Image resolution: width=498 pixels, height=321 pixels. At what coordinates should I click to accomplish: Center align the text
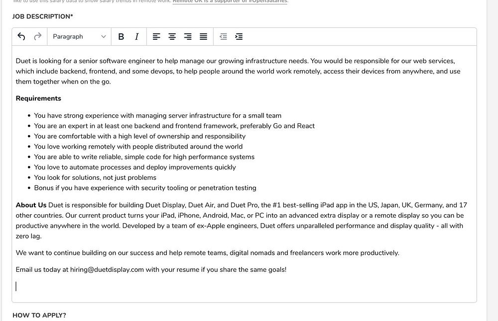click(x=172, y=36)
